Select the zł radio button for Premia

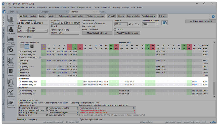tap(130, 24)
